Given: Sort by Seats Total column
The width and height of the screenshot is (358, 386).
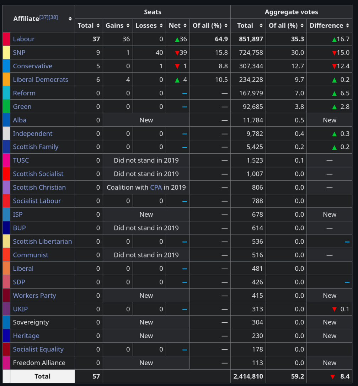Looking at the screenshot, I should pyautogui.click(x=98, y=26).
